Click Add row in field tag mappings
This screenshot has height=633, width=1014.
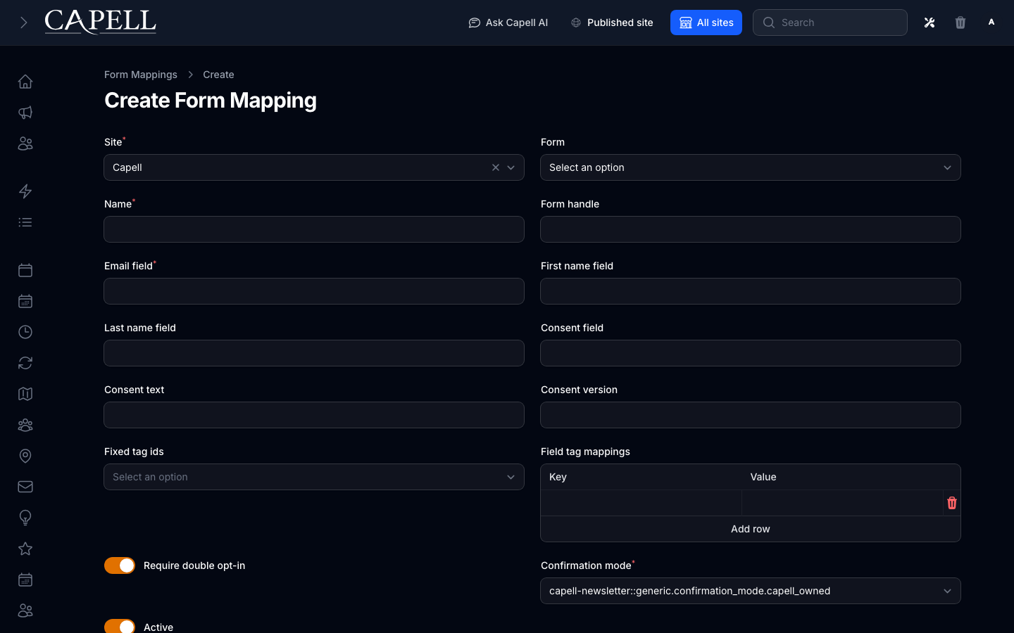click(x=751, y=529)
